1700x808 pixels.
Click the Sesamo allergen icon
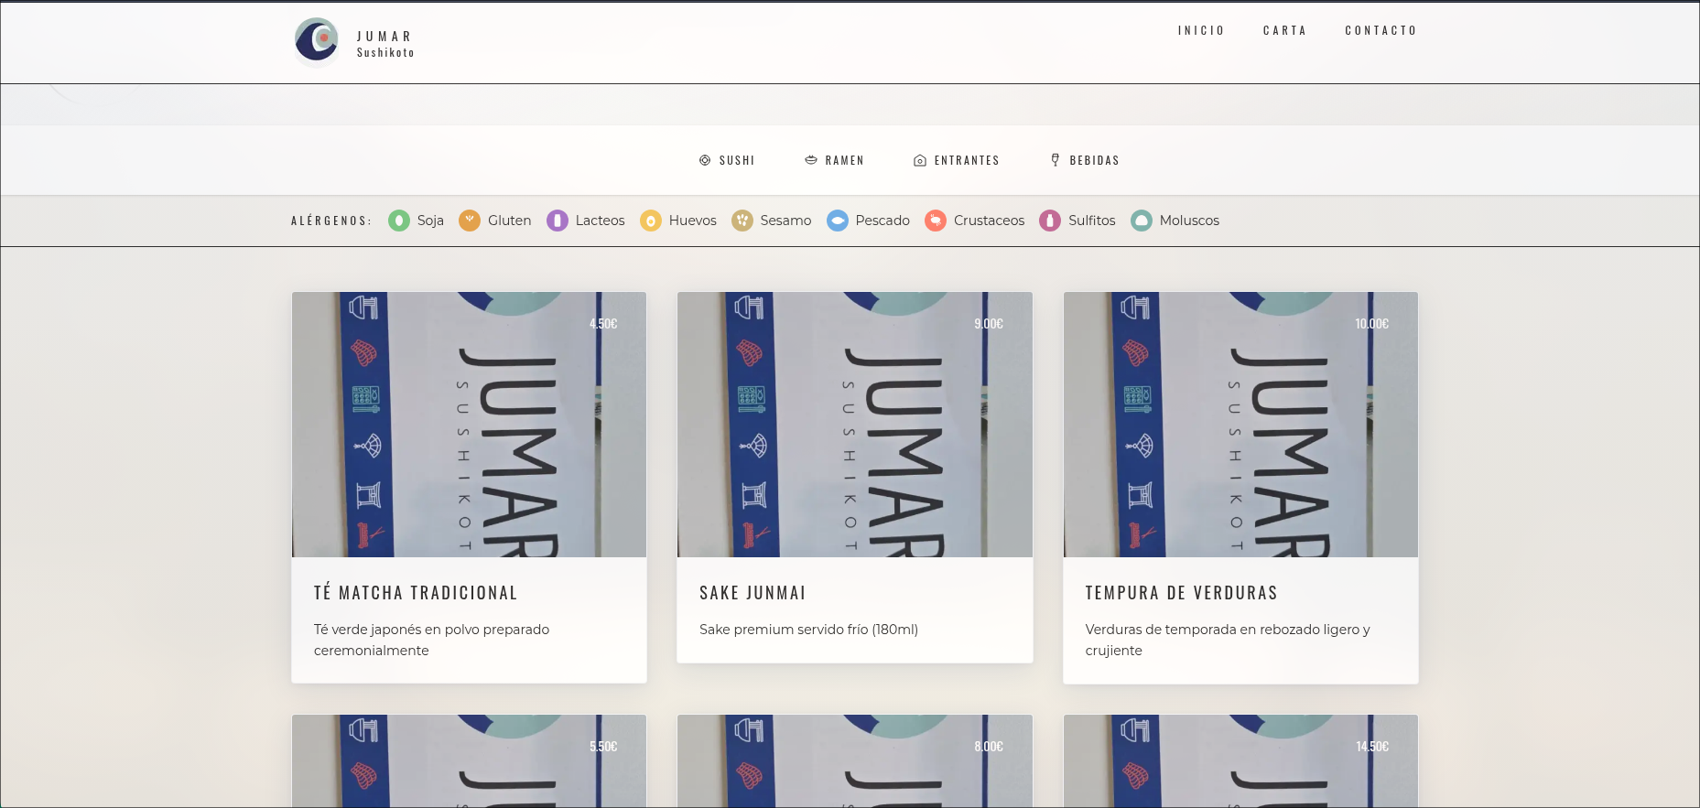(x=742, y=221)
